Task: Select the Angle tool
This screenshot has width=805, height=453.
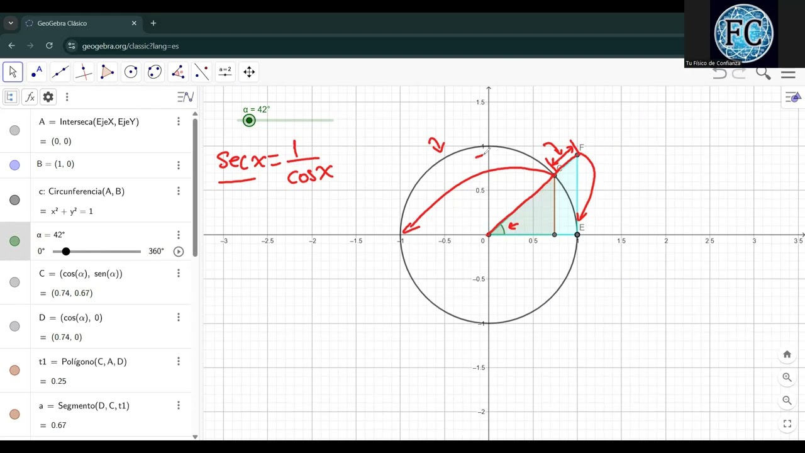Action: point(178,72)
